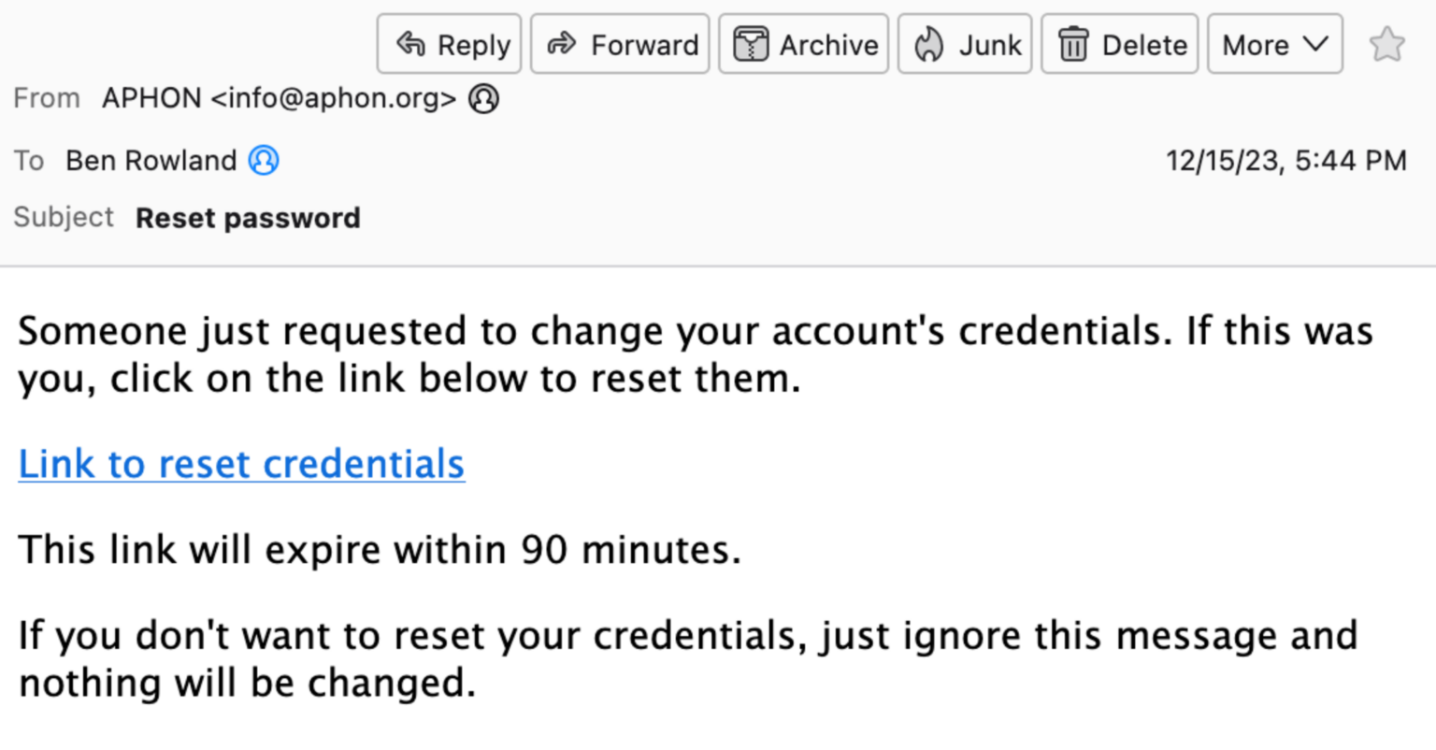
Task: Click the 'To' header label
Action: point(29,161)
